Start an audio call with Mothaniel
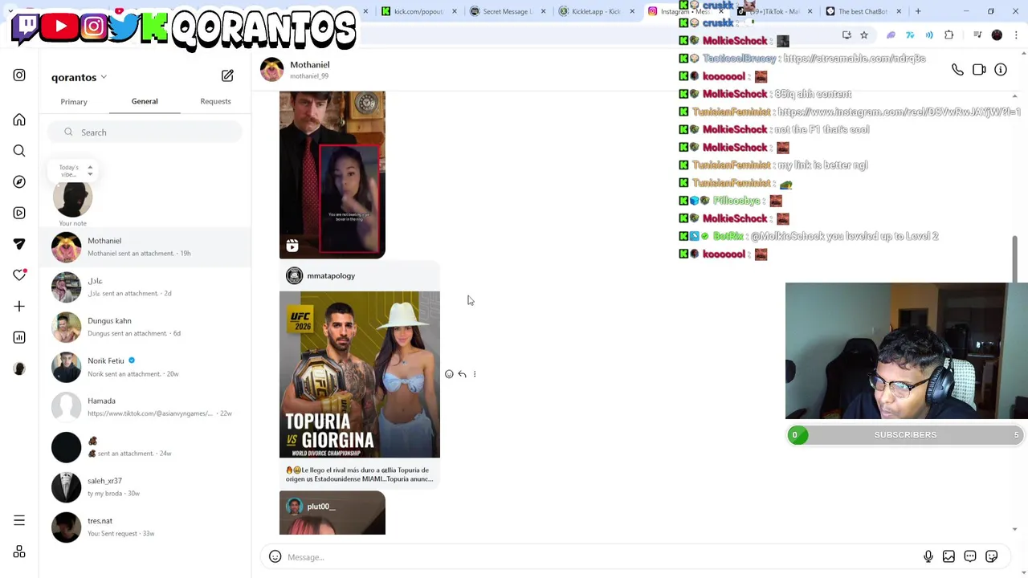 point(957,70)
